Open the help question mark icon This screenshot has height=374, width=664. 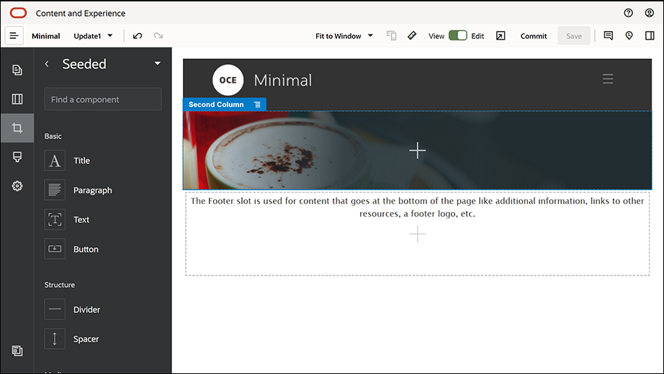pos(629,13)
